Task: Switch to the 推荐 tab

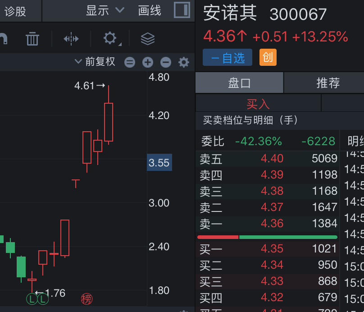Action: (x=328, y=83)
